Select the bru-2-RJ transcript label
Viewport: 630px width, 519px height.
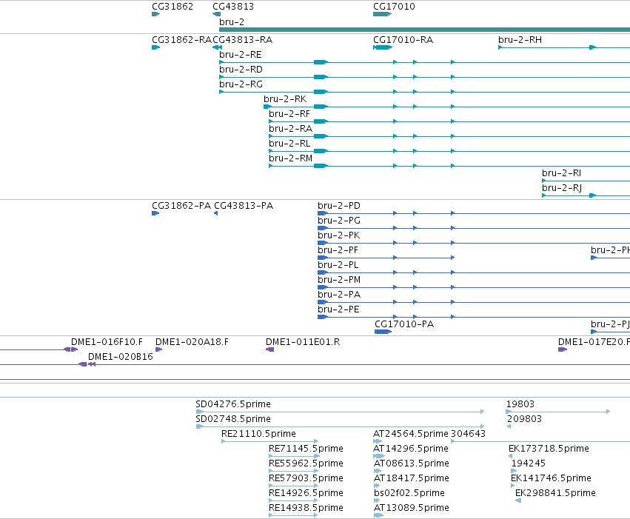click(x=562, y=188)
